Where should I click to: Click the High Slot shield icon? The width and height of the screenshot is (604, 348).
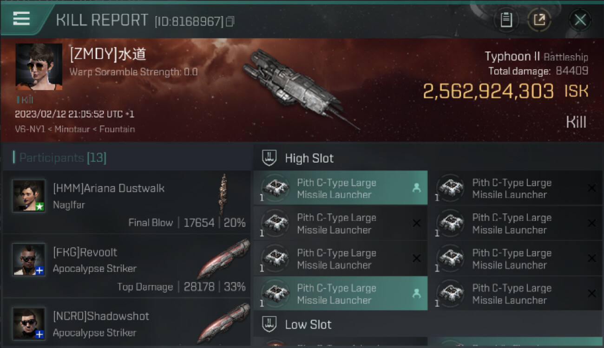click(x=270, y=158)
